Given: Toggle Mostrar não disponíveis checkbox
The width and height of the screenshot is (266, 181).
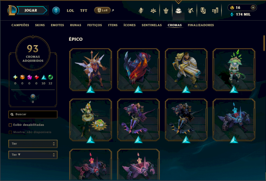Looking at the screenshot, I should click(x=10, y=132).
